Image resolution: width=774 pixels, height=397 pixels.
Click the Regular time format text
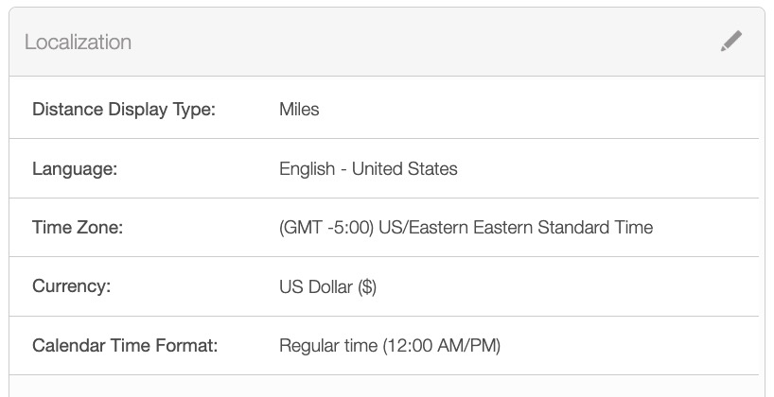point(328,346)
